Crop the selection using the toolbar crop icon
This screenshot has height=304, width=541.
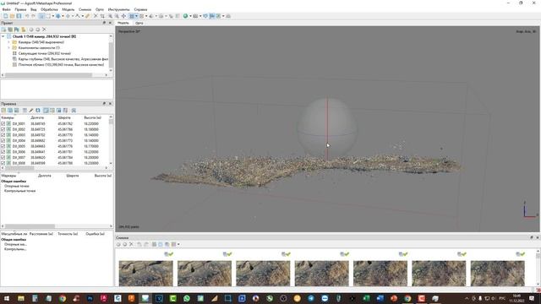(x=102, y=16)
